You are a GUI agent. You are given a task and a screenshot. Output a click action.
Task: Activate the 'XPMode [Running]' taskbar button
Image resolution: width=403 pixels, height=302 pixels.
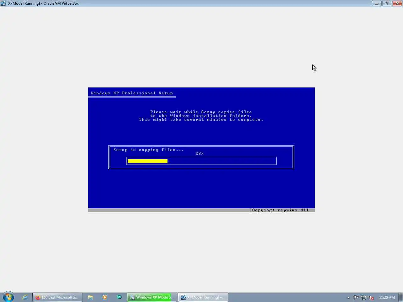[203, 297]
